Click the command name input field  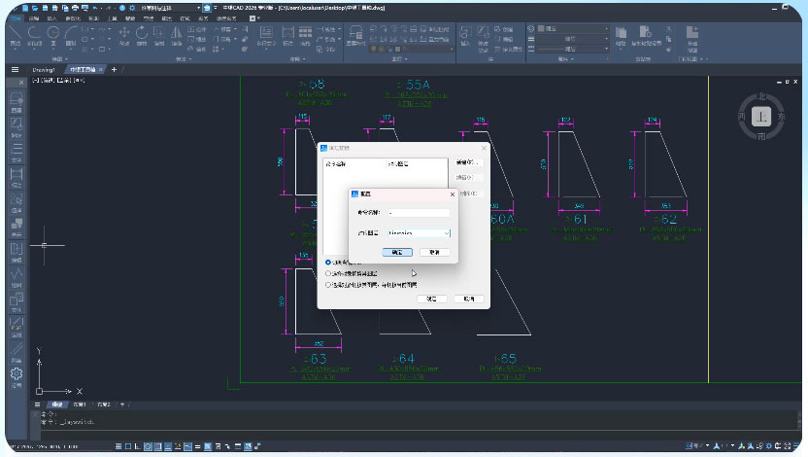pyautogui.click(x=418, y=212)
